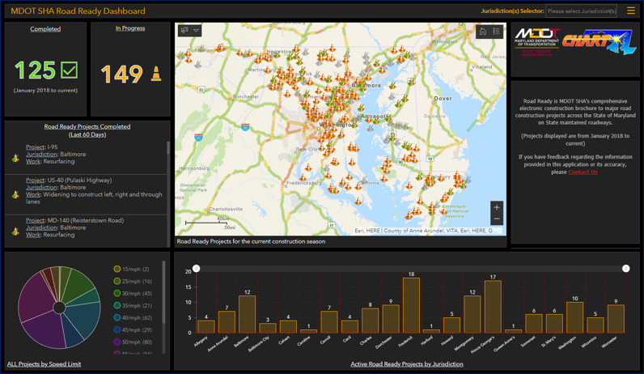Viewport: 644px width, 374px height.
Task: Grab the right chart range slider handle
Action: 625,269
